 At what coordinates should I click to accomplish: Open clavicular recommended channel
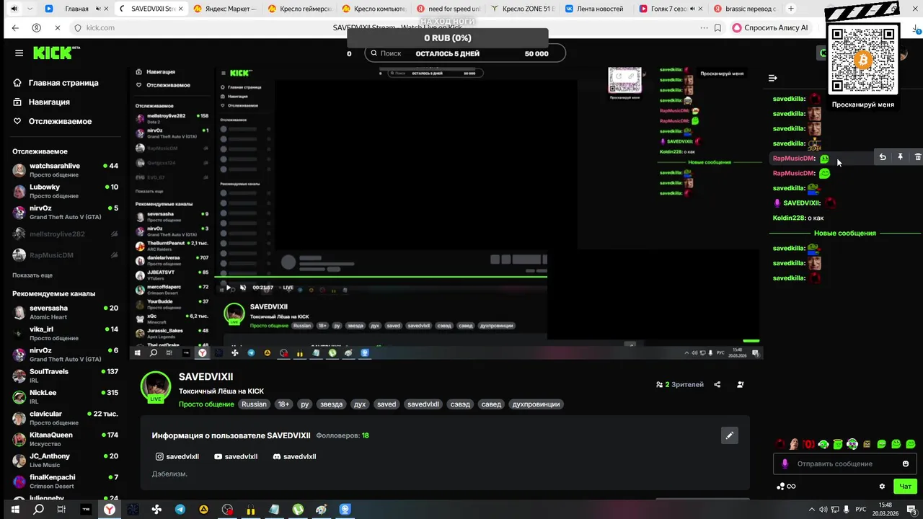[65, 418]
